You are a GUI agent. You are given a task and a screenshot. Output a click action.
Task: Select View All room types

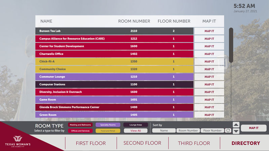pyautogui.click(x=136, y=131)
